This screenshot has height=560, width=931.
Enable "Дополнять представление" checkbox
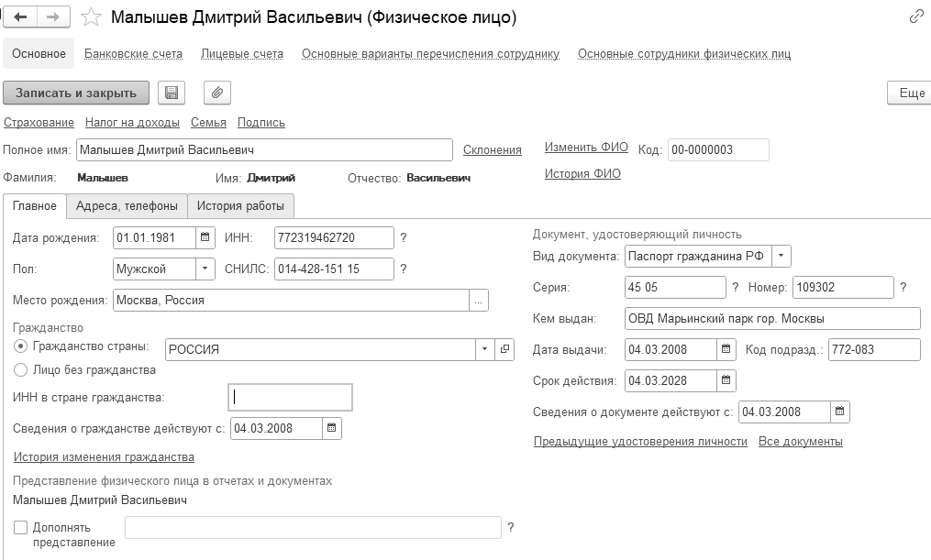tap(21, 528)
